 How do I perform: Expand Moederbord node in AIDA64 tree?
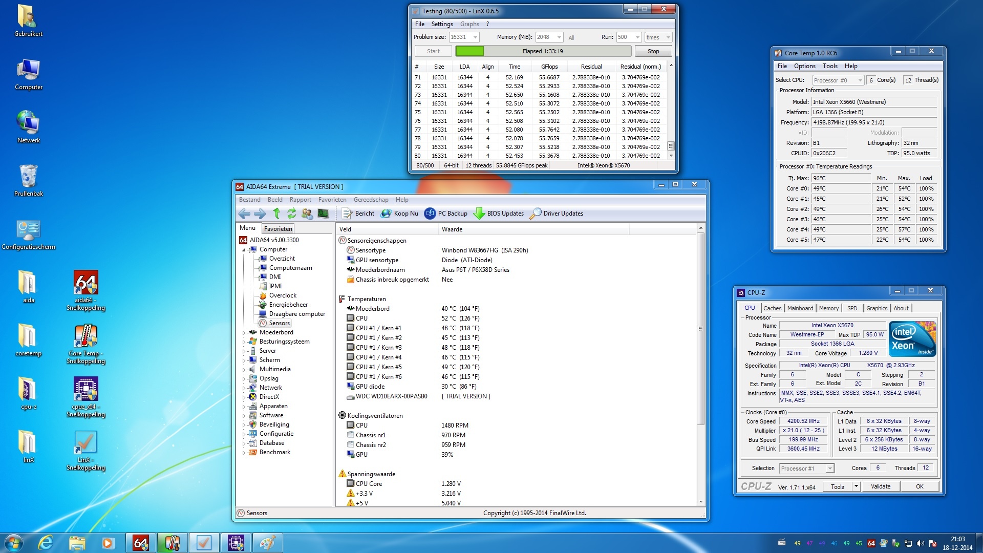tap(244, 333)
